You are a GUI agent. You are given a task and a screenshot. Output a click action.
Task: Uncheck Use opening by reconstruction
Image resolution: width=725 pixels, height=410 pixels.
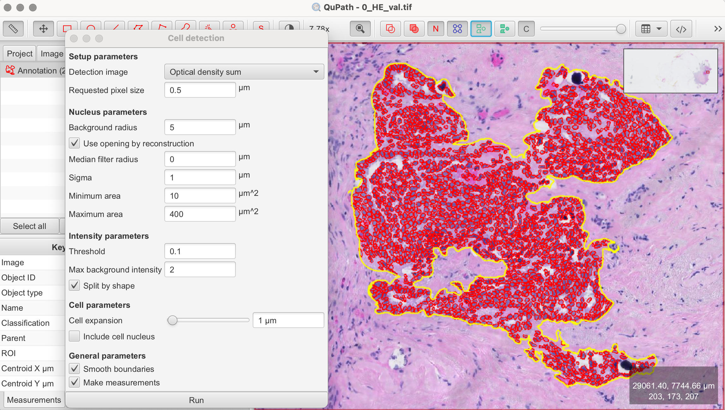pyautogui.click(x=74, y=143)
